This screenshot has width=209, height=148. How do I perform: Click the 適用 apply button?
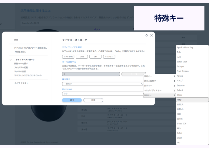[72, 100]
